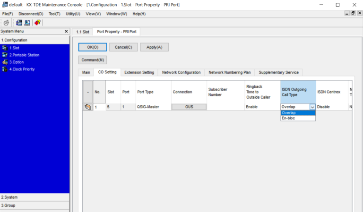Click the row edit icon in the table

pos(87,107)
